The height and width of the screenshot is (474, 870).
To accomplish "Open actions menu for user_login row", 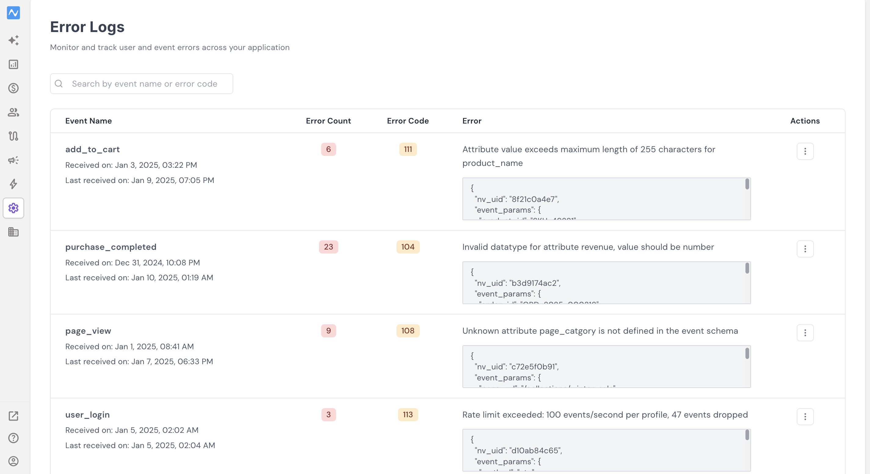I will point(805,417).
